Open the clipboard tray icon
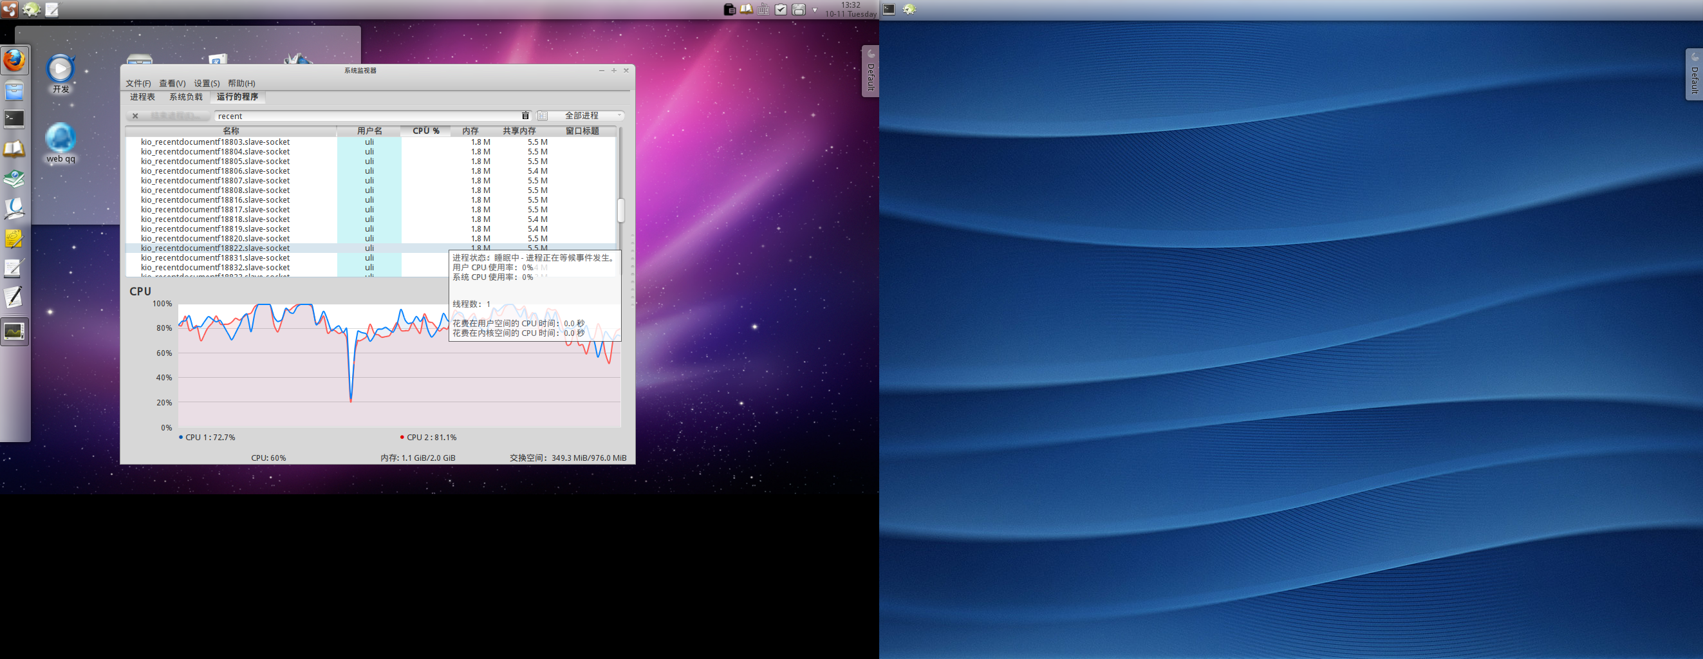This screenshot has height=659, width=1703. 729,9
